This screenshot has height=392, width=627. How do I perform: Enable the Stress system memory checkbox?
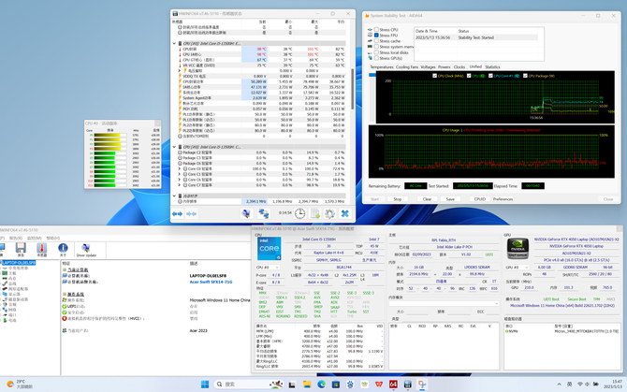pyautogui.click(x=376, y=47)
